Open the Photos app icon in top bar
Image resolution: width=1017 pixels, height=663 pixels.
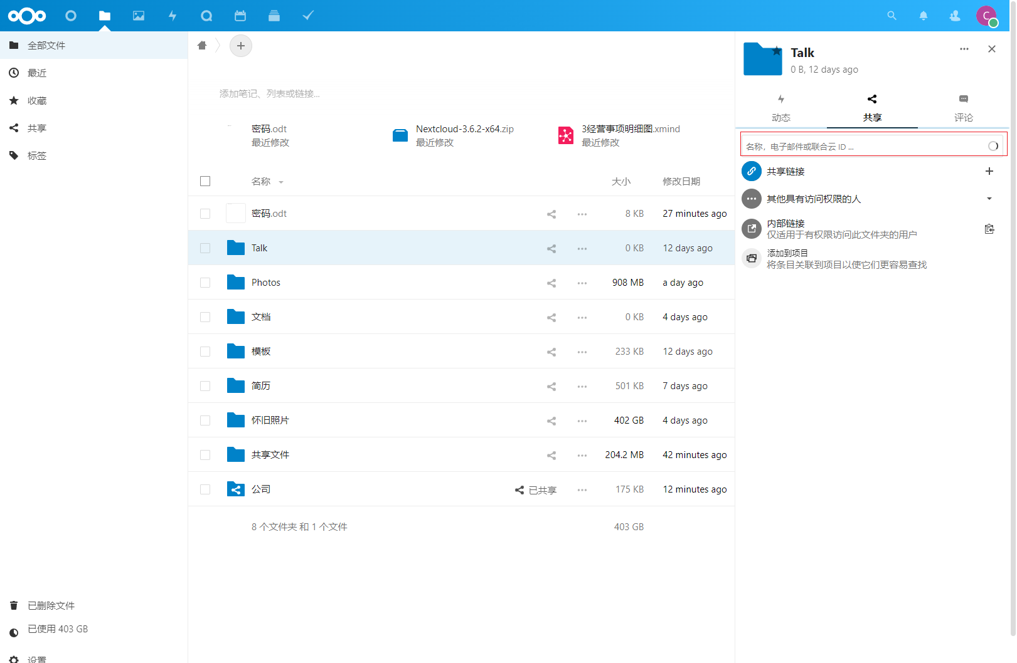[139, 16]
